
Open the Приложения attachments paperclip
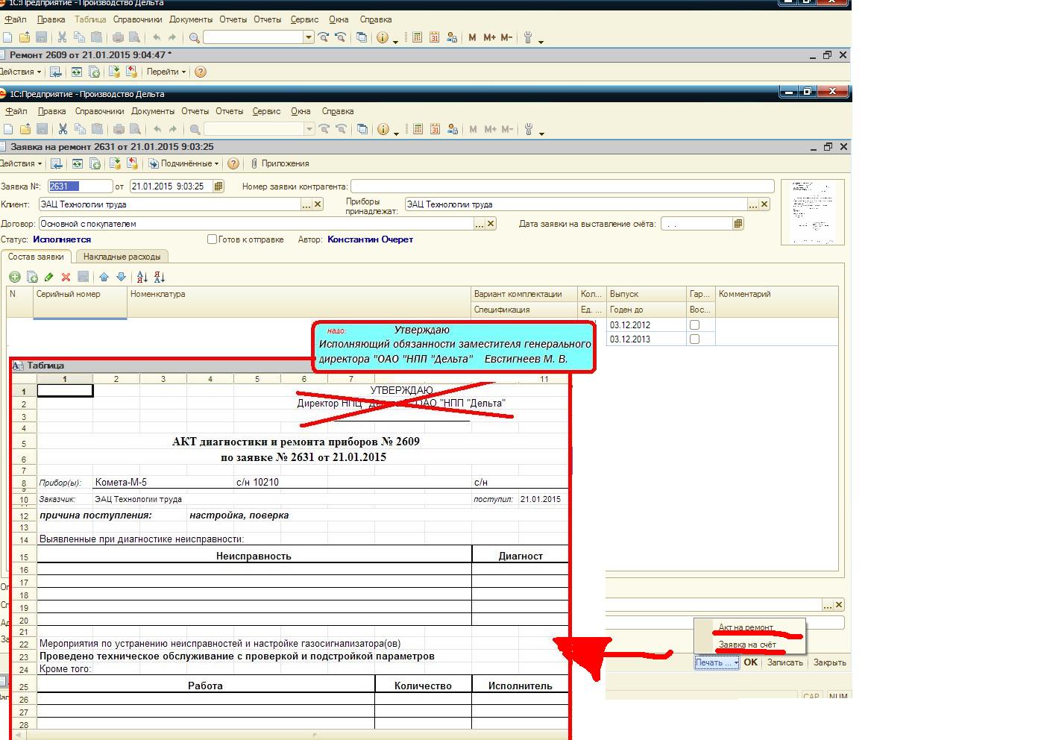pos(280,163)
